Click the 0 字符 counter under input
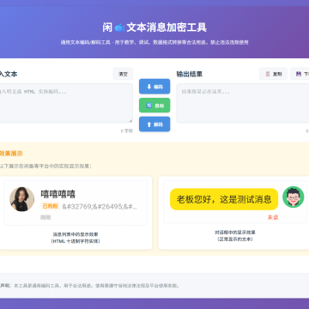Image resolution: width=309 pixels, height=309 pixels. pyautogui.click(x=126, y=130)
